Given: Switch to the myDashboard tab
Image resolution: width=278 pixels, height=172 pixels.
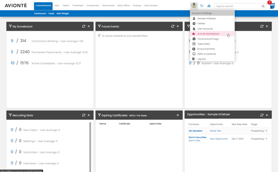Looking at the screenshot, I should coord(43,6).
